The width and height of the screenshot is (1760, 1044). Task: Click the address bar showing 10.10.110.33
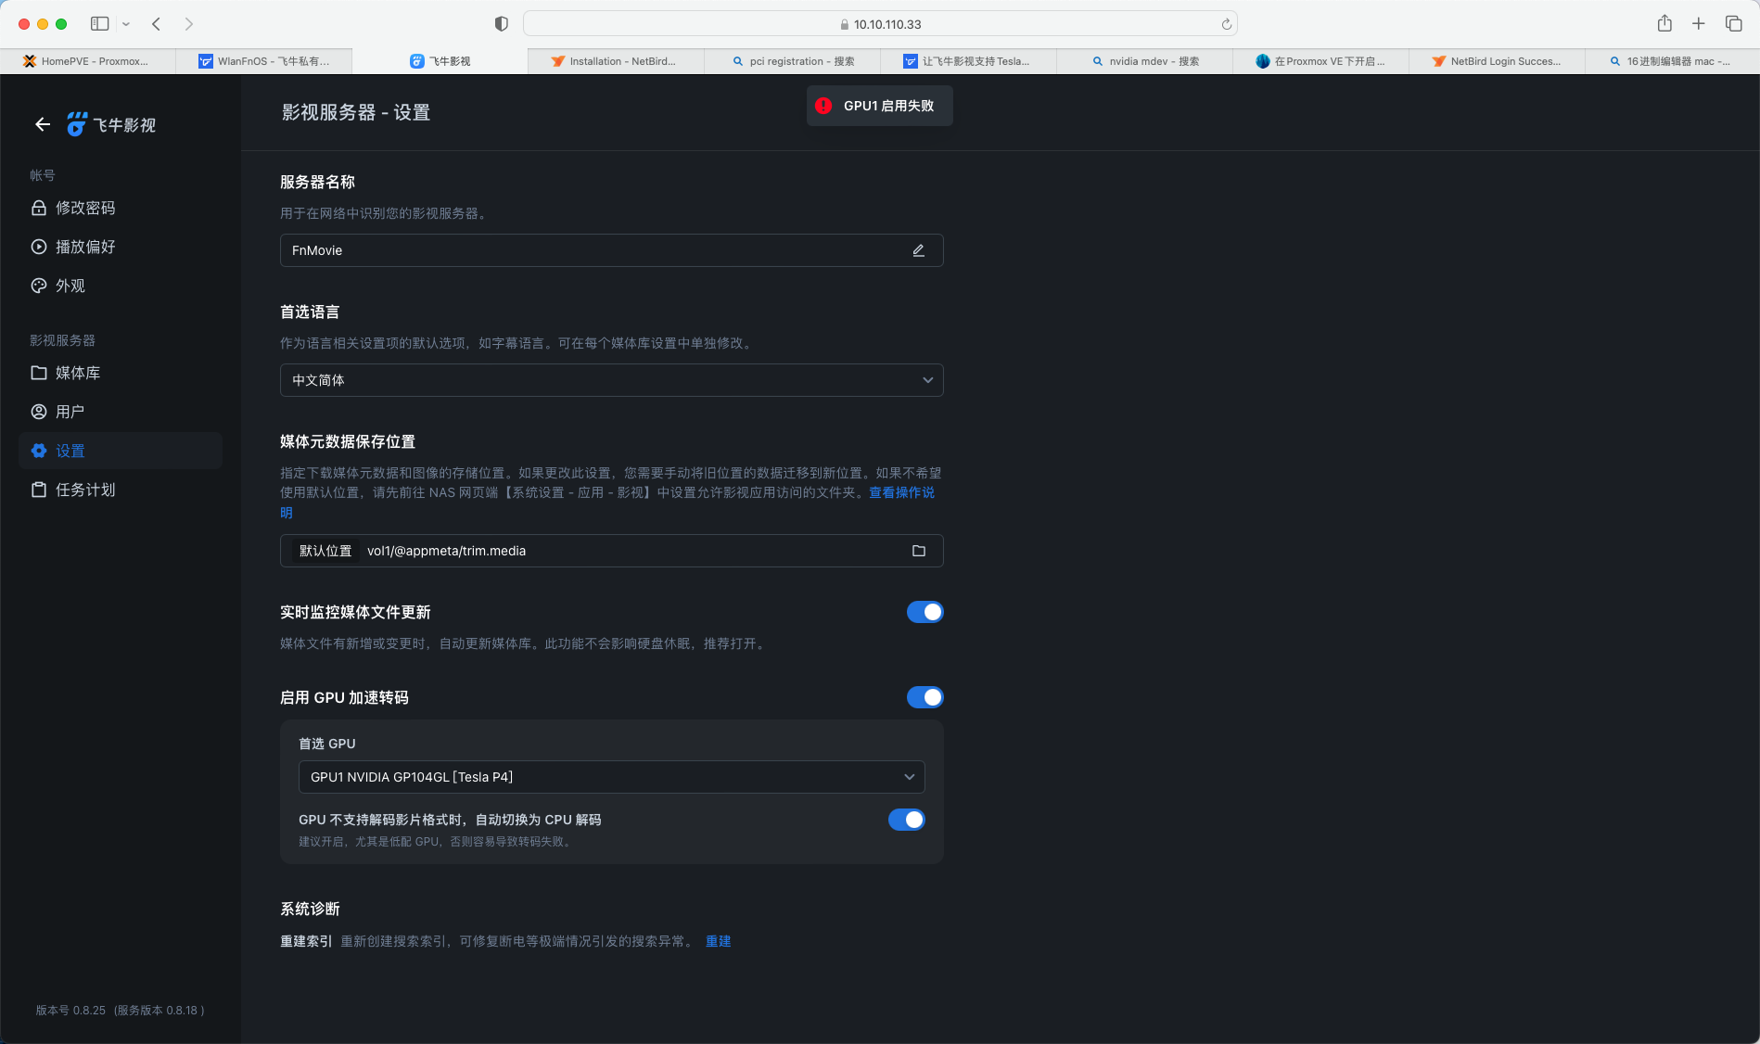880,24
